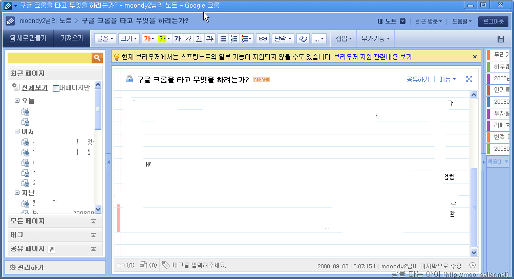
Task: Open the list style dropdown
Action: tap(247, 39)
